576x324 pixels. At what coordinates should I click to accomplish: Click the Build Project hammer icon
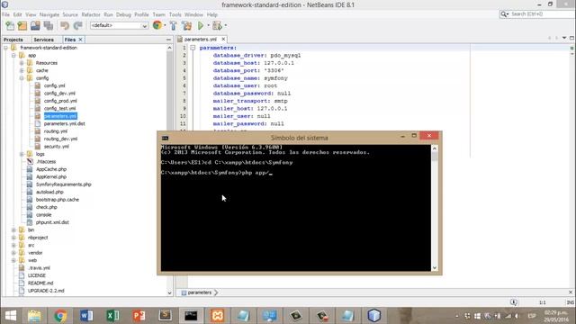(173, 25)
